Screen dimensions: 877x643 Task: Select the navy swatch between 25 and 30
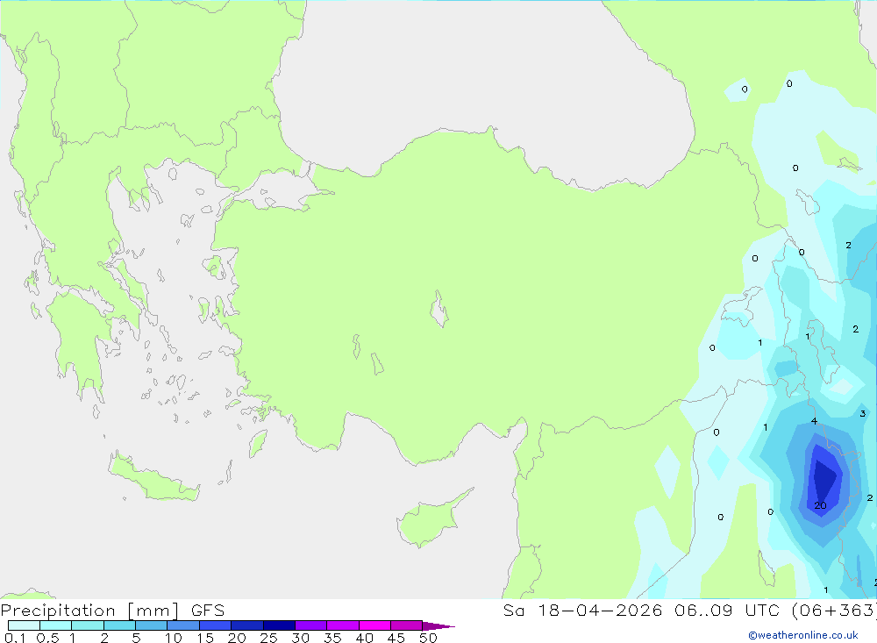pyautogui.click(x=279, y=625)
